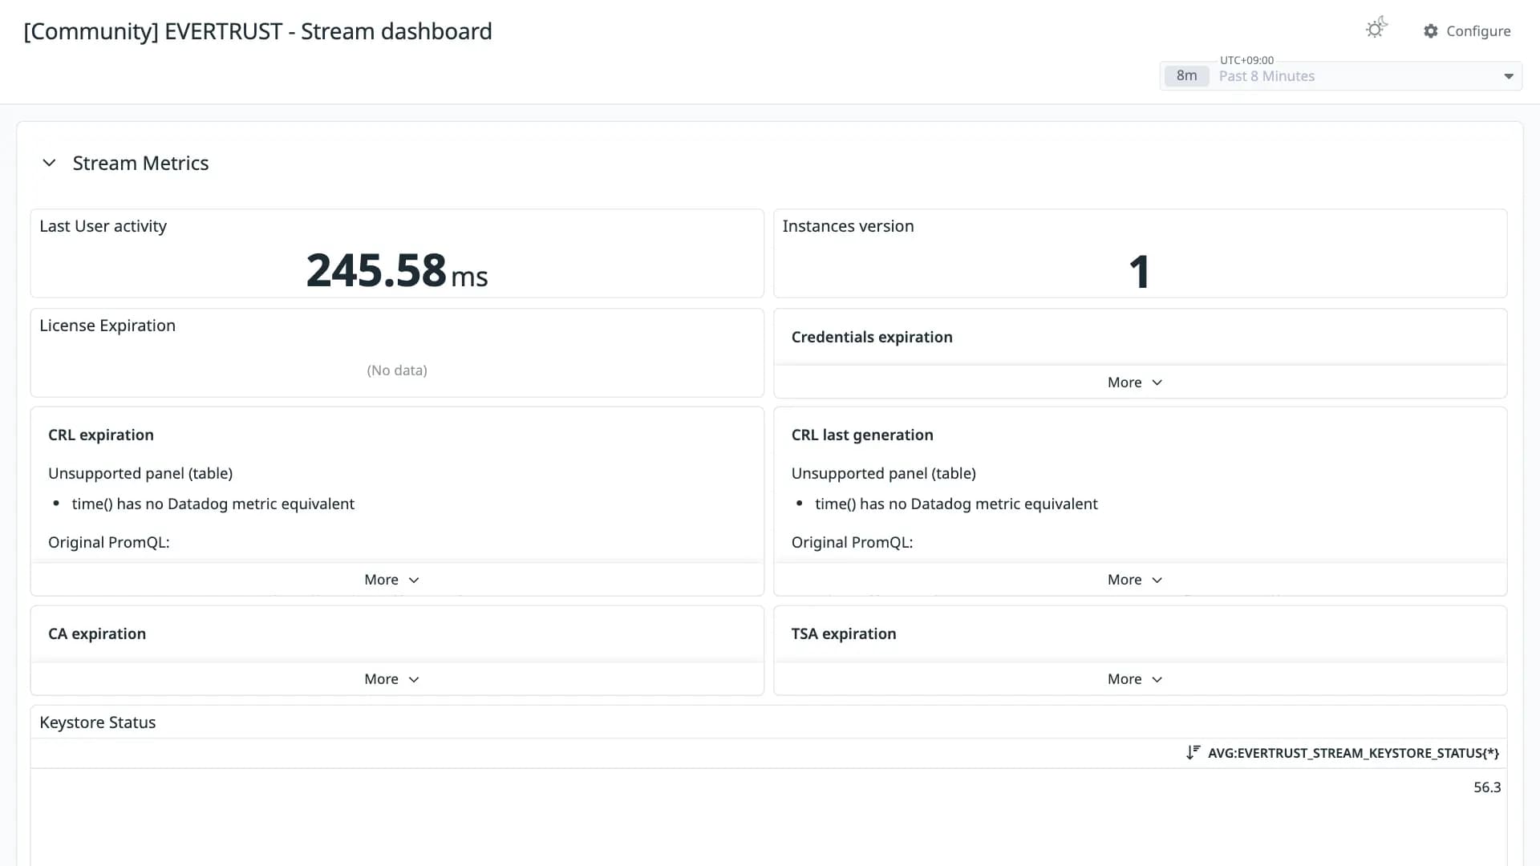1540x866 pixels.
Task: Collapse the Stream Metrics section chevron
Action: (x=49, y=163)
